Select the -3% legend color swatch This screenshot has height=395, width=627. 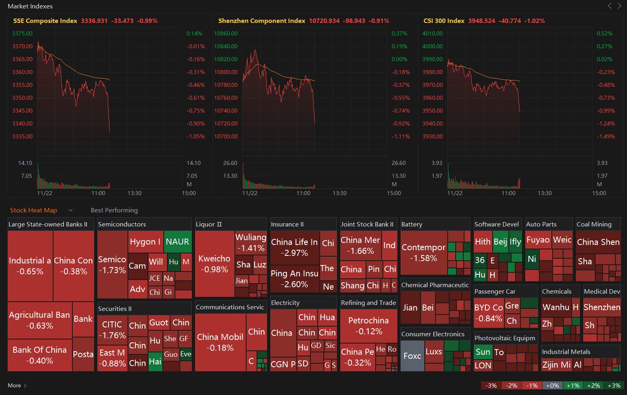click(491, 386)
